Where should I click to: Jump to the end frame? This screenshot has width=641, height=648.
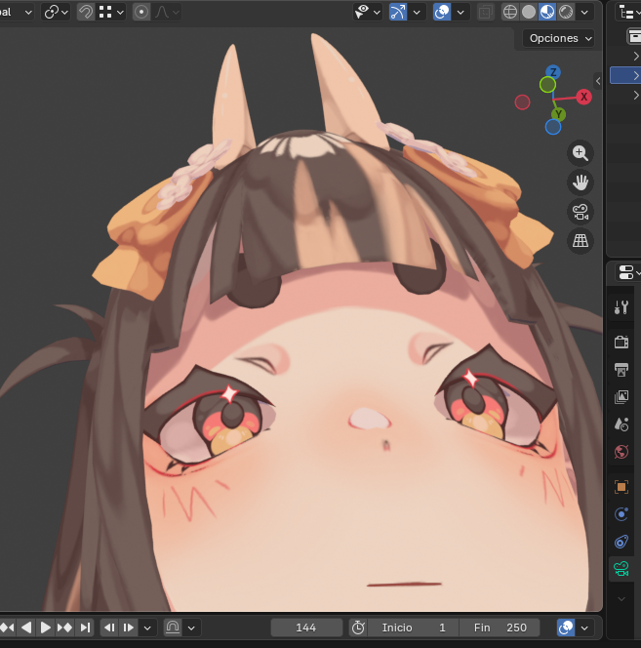coord(85,628)
